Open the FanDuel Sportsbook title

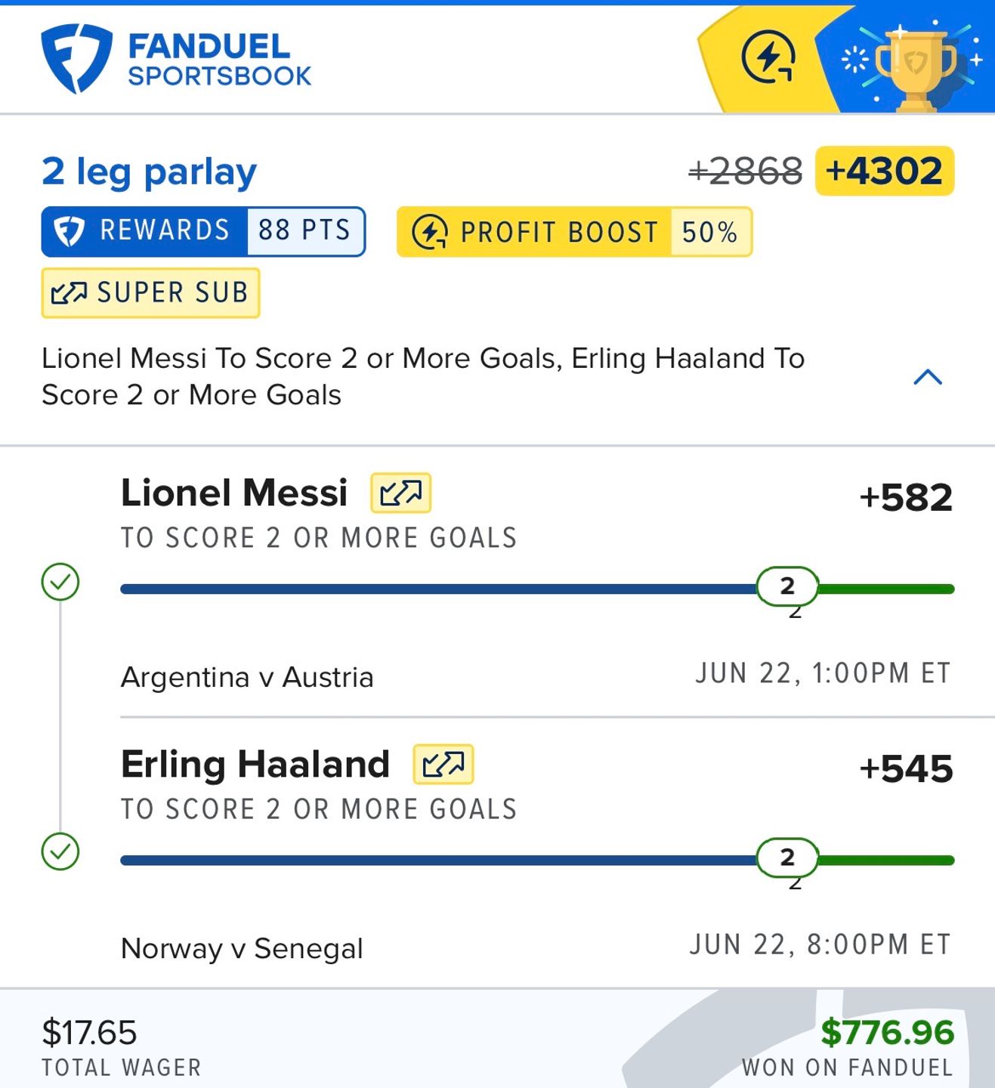pos(219,60)
